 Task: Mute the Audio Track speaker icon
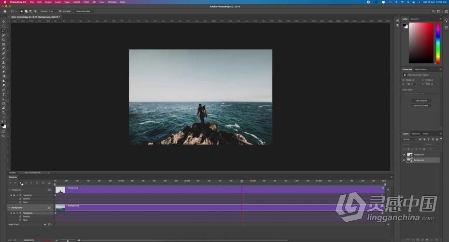point(45,225)
